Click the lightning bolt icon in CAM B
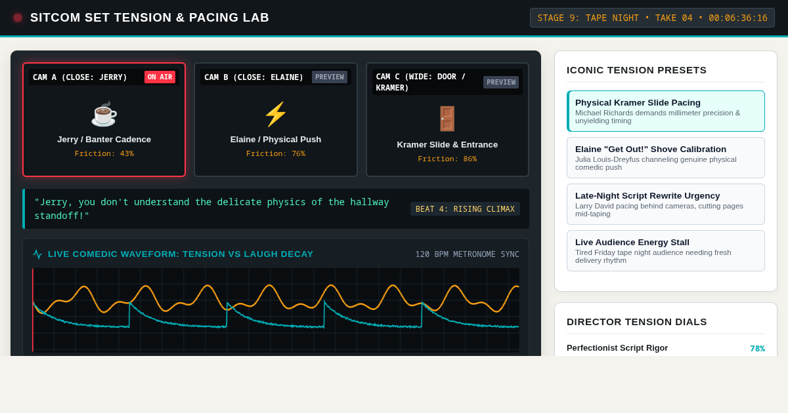788x413 pixels. point(276,114)
